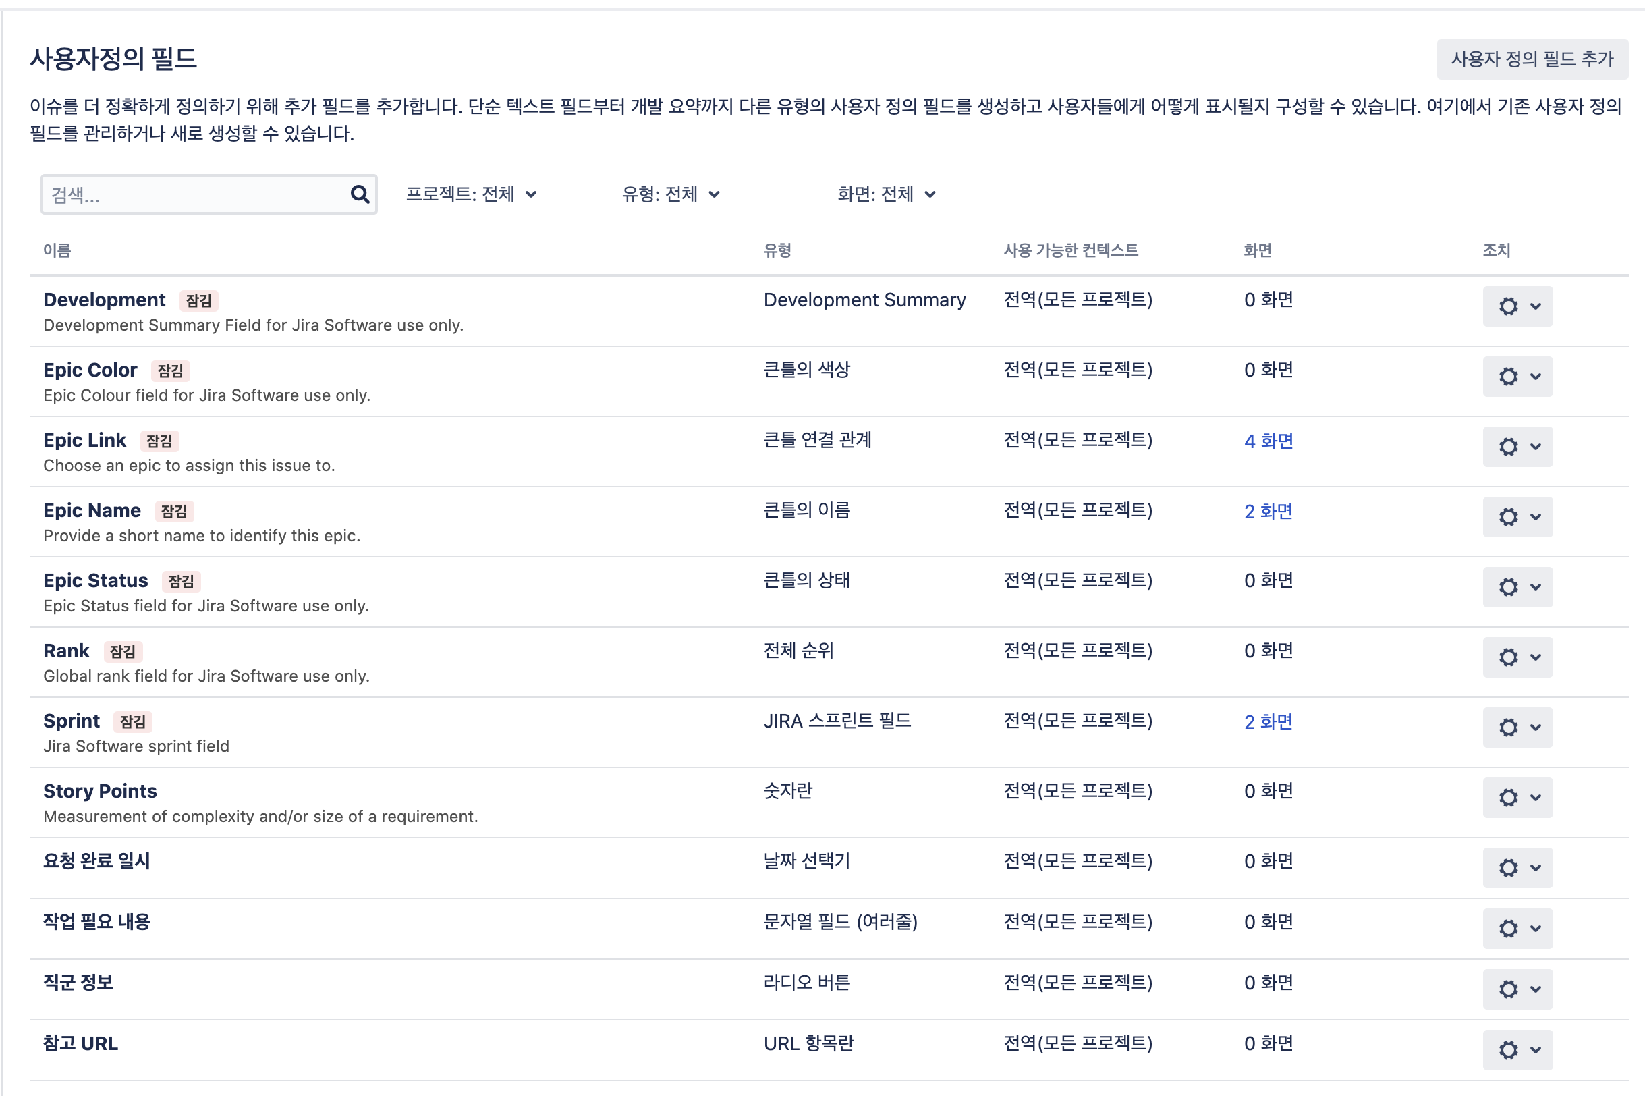Open gear actions for 작업 필요 내용 field
The image size is (1645, 1096).
tap(1517, 928)
